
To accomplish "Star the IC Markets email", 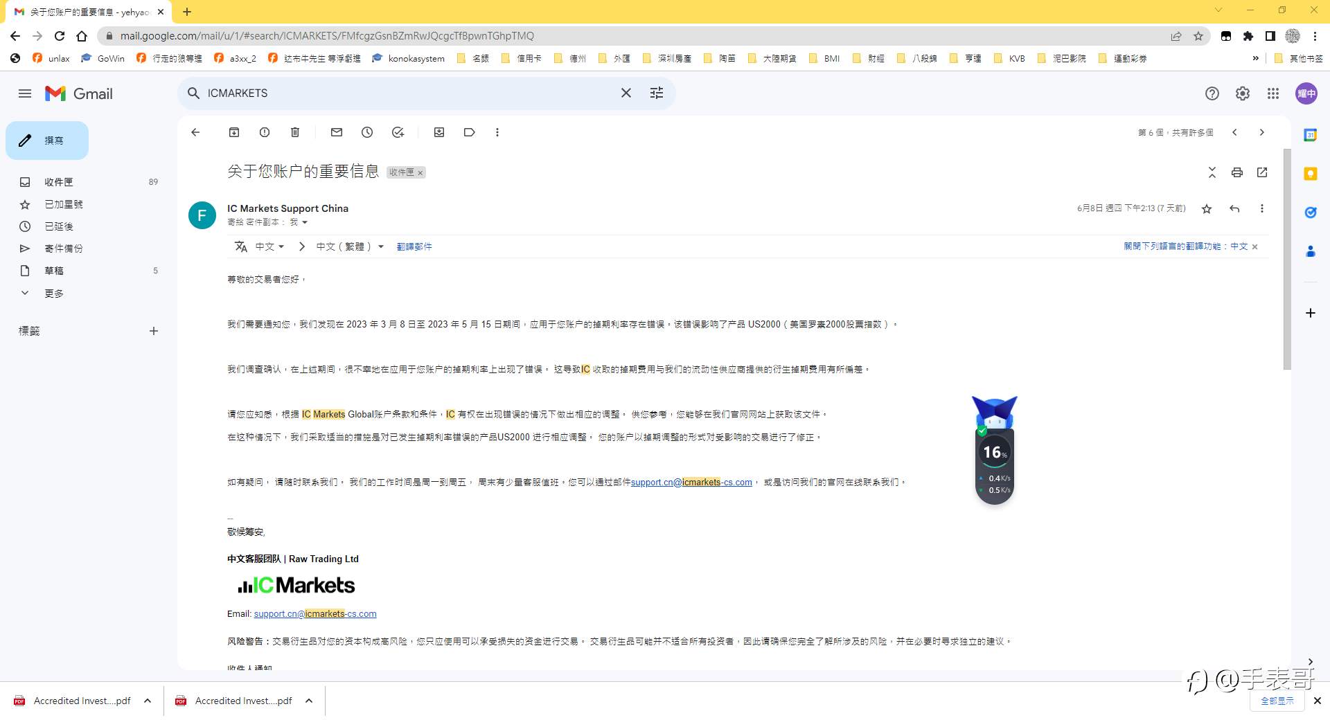I will (1206, 208).
